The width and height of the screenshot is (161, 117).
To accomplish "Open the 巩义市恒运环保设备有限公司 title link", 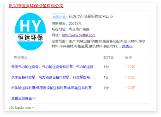I will click(36, 6).
